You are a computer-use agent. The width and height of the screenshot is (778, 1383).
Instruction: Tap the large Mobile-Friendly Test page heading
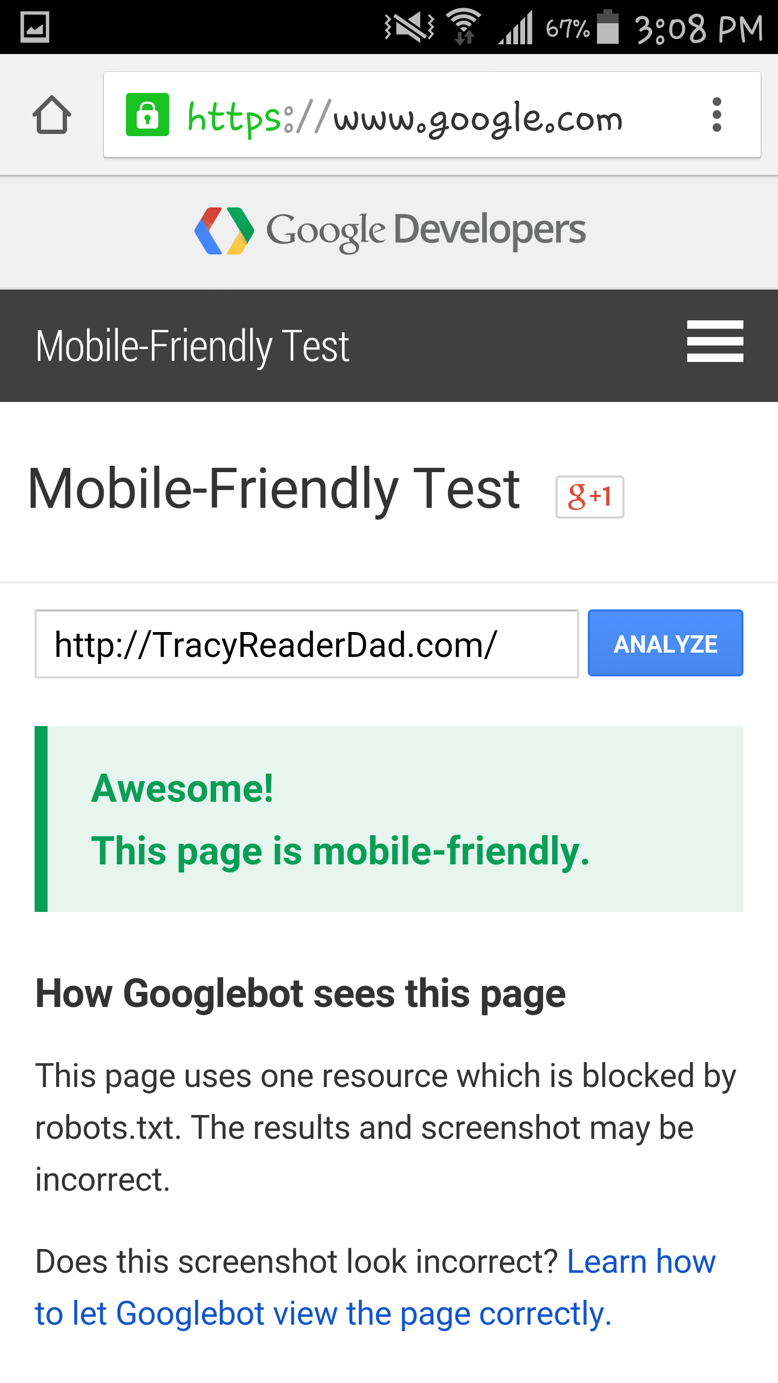[x=274, y=489]
